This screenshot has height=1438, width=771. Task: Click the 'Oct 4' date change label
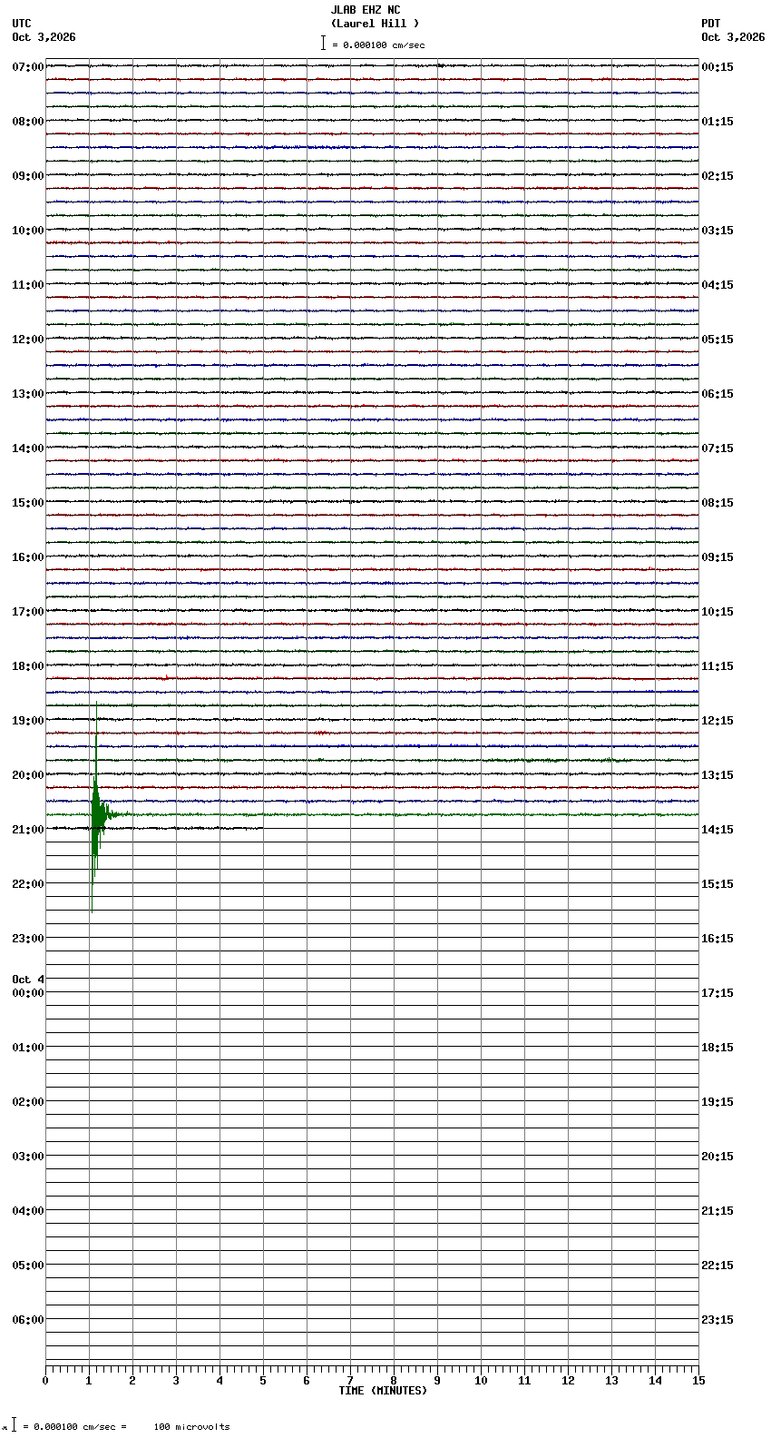(x=28, y=980)
